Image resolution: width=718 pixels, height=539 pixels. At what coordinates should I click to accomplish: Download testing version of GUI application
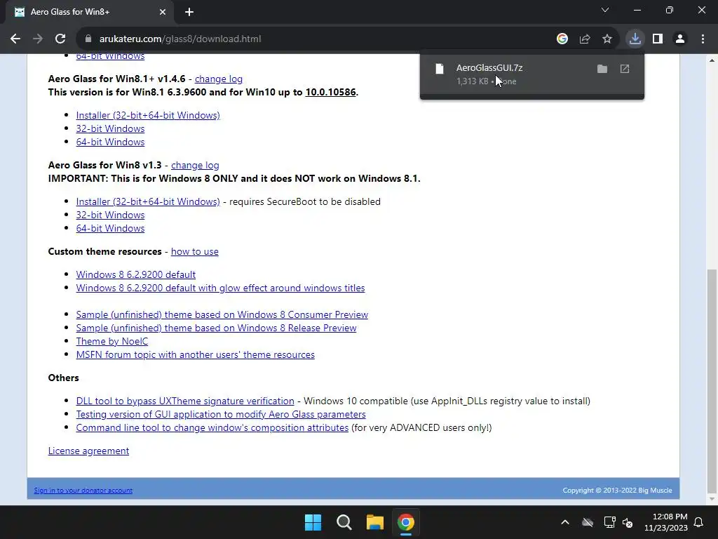221,414
